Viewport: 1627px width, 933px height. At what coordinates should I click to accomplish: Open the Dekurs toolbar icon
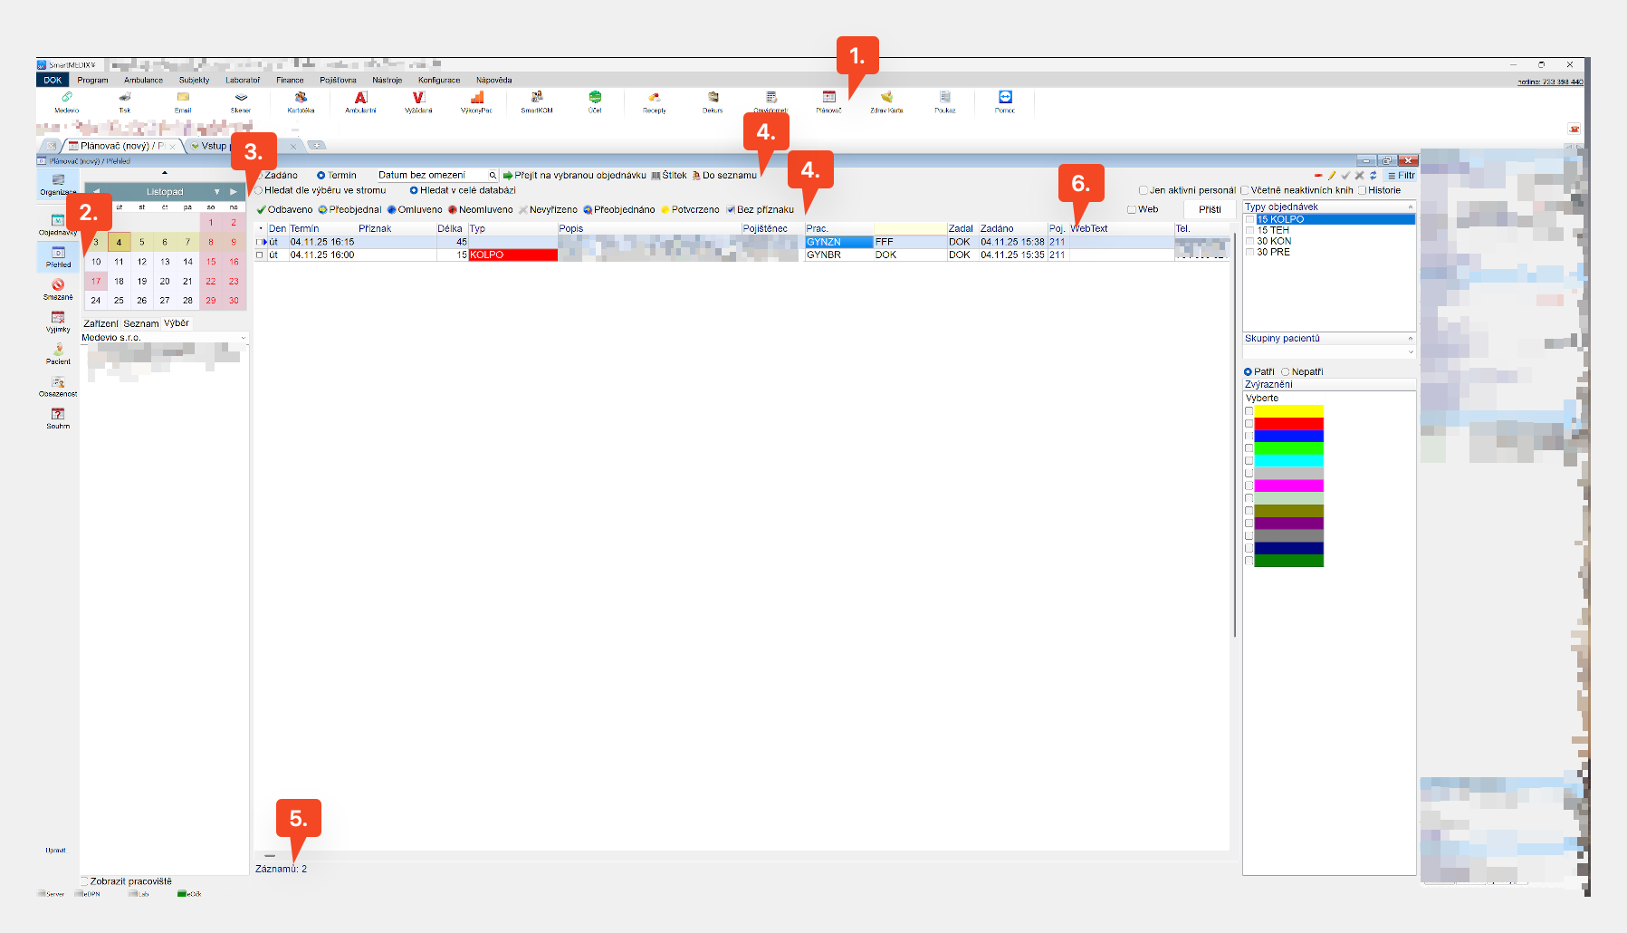[x=713, y=101]
